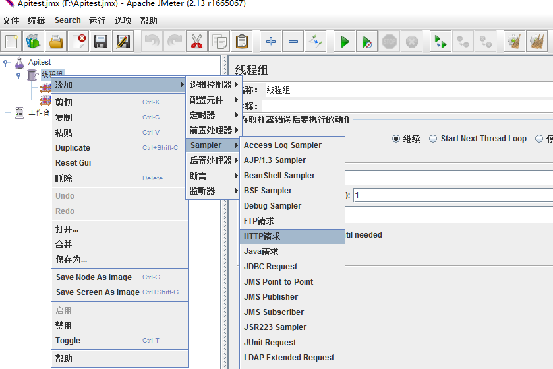
Task: Click the Toggle enable/disable icon
Action: [x=315, y=42]
